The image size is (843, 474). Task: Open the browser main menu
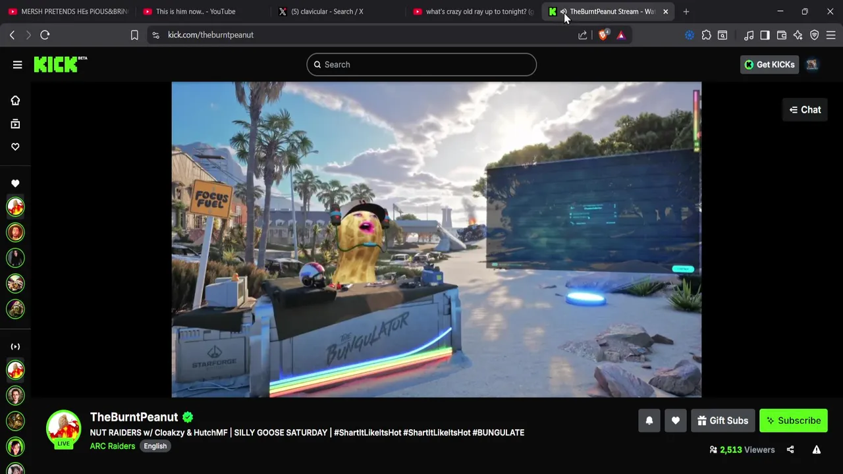pyautogui.click(x=831, y=35)
